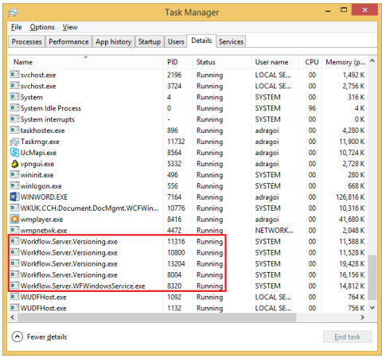Select Workflow.Server.Versioning.exe with PID 8004
Image resolution: width=382 pixels, height=358 pixels.
(x=188, y=274)
